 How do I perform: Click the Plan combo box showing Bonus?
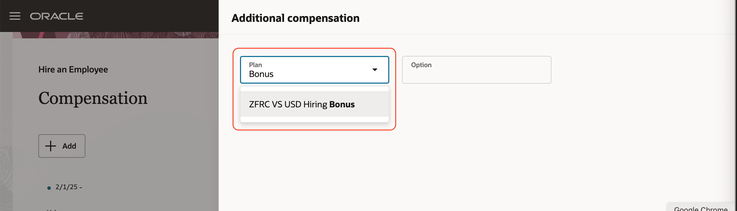tap(314, 70)
